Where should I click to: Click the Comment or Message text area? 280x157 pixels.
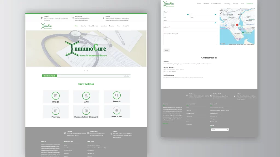point(190,40)
